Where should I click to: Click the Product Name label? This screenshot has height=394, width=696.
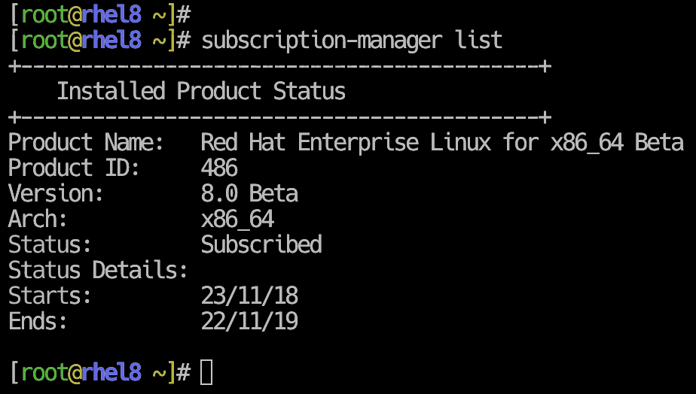click(86, 143)
